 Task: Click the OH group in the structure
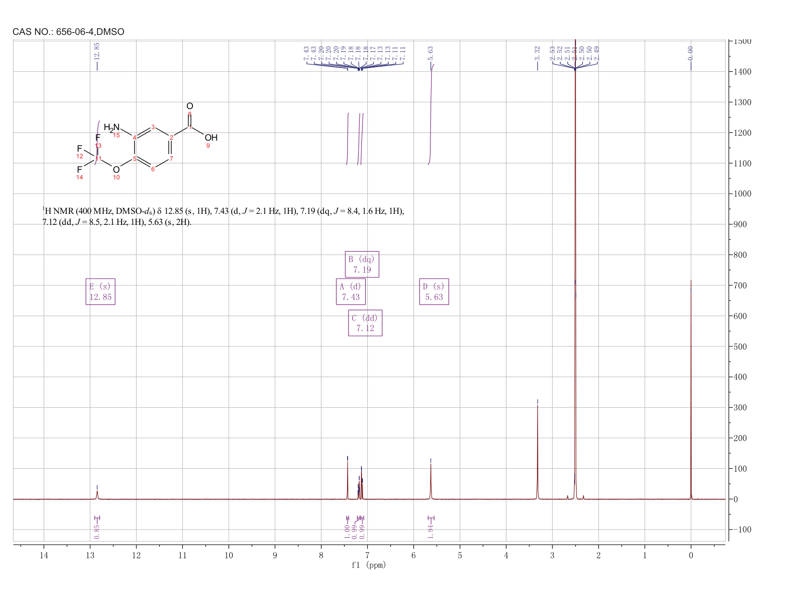click(x=211, y=138)
